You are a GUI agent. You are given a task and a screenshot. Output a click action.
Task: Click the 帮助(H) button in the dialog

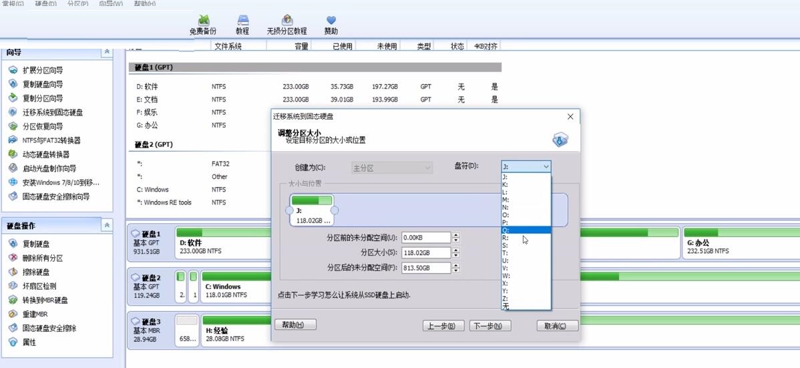click(x=295, y=325)
